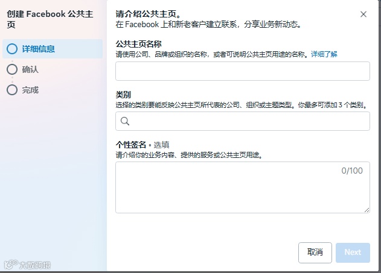Image resolution: width=381 pixels, height=273 pixels.
Task: Select the 确认 step circle icon
Action: click(x=12, y=69)
